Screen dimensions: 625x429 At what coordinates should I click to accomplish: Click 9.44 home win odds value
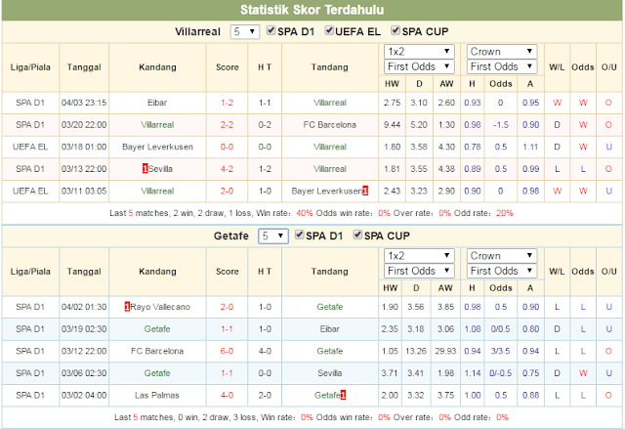[392, 125]
